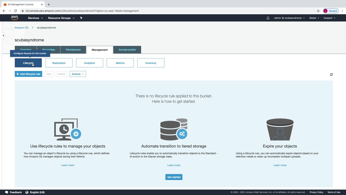The width and height of the screenshot is (346, 195).
Task: Open the Analytics section
Action: (89, 63)
